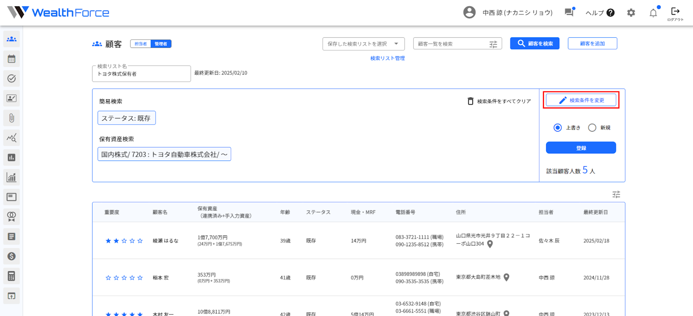
Task: Click the 顧客を検索 button
Action: pyautogui.click(x=535, y=43)
